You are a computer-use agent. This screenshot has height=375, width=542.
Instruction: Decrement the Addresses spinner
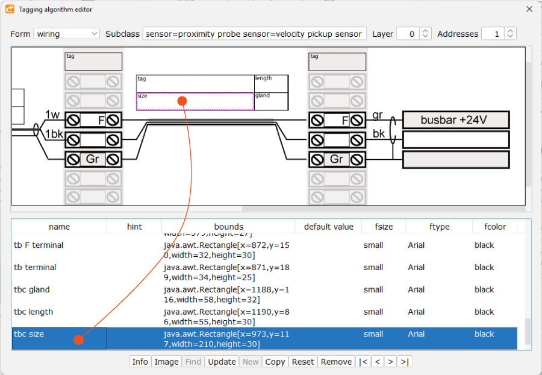pyautogui.click(x=510, y=37)
